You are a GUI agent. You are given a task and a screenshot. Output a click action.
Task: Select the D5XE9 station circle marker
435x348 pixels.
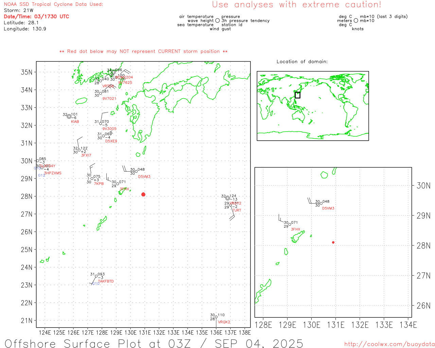[x=103, y=136]
